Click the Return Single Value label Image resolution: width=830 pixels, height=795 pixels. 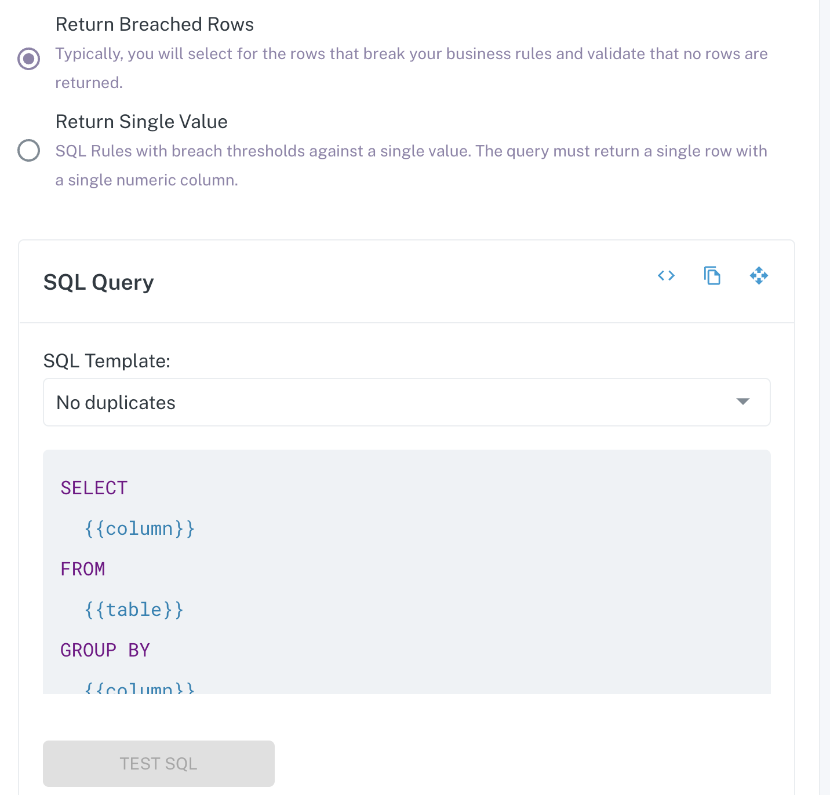pos(141,122)
